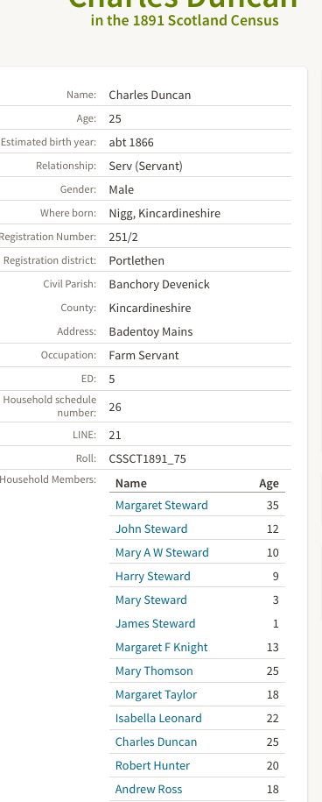Image resolution: width=322 pixels, height=802 pixels.
Task: Click Charles Duncan in household list
Action: (156, 742)
